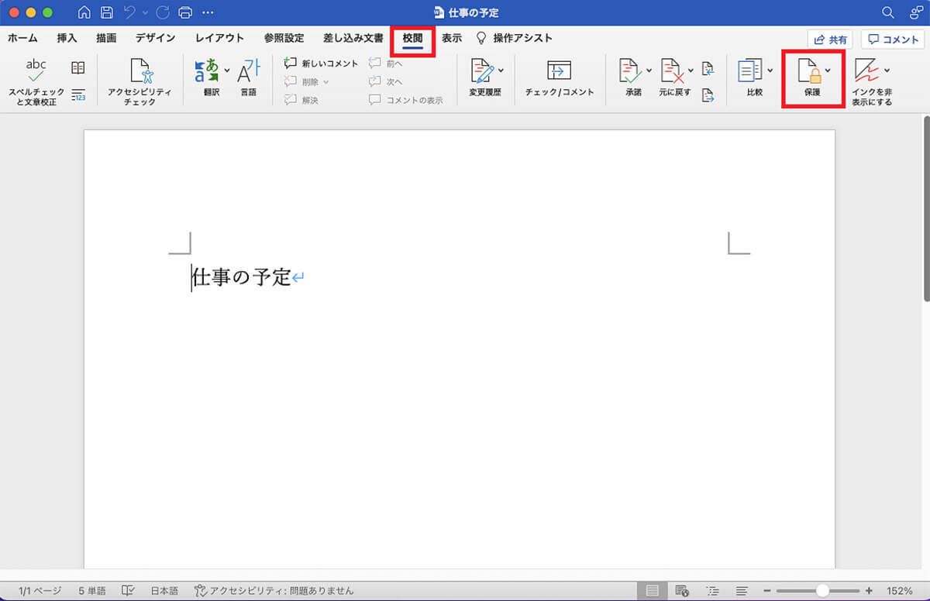Switch to the レイアウト tab
This screenshot has height=601, width=930.
click(219, 38)
